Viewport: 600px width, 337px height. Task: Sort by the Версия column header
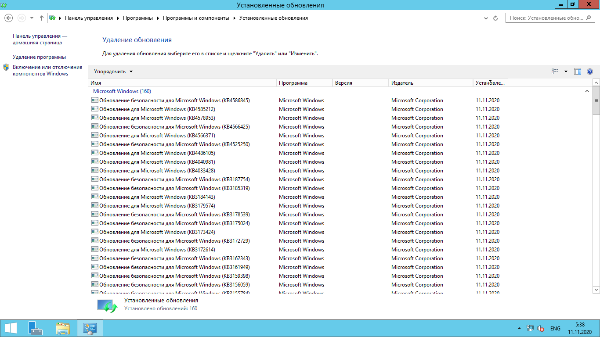[361, 83]
